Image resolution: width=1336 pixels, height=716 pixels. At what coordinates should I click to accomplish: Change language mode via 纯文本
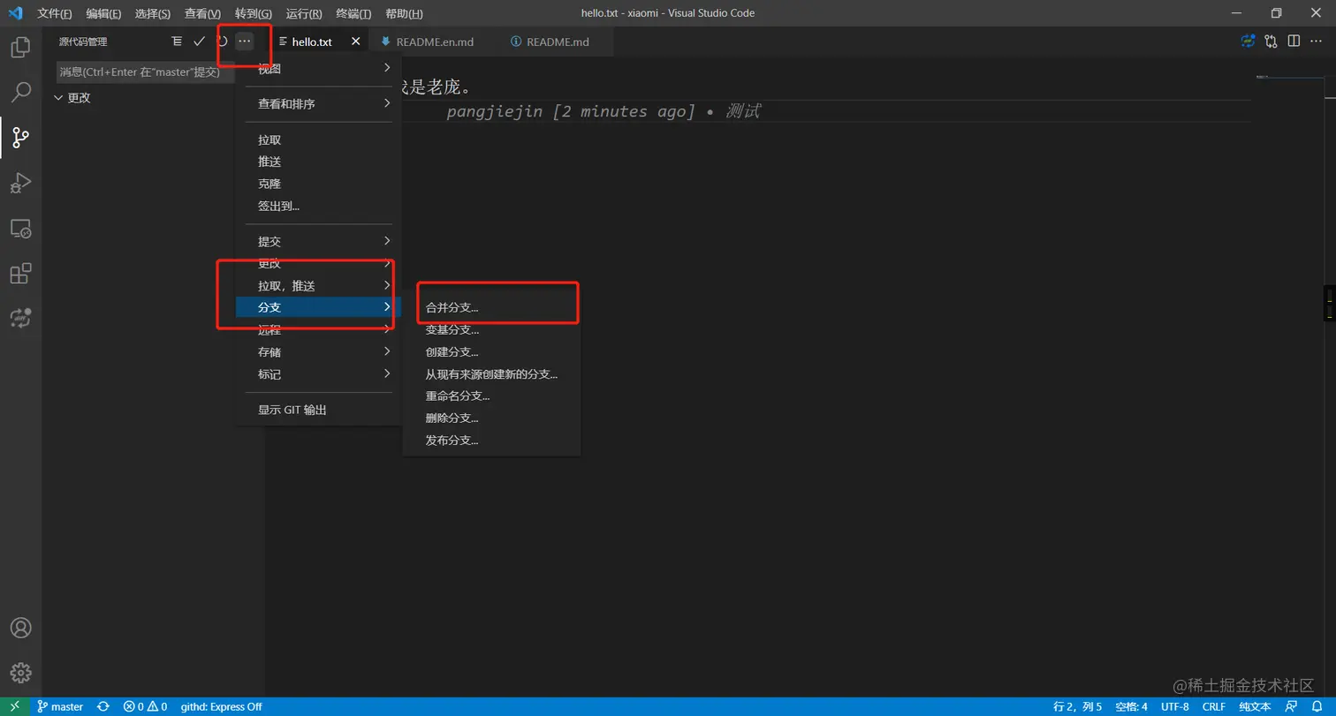point(1255,706)
